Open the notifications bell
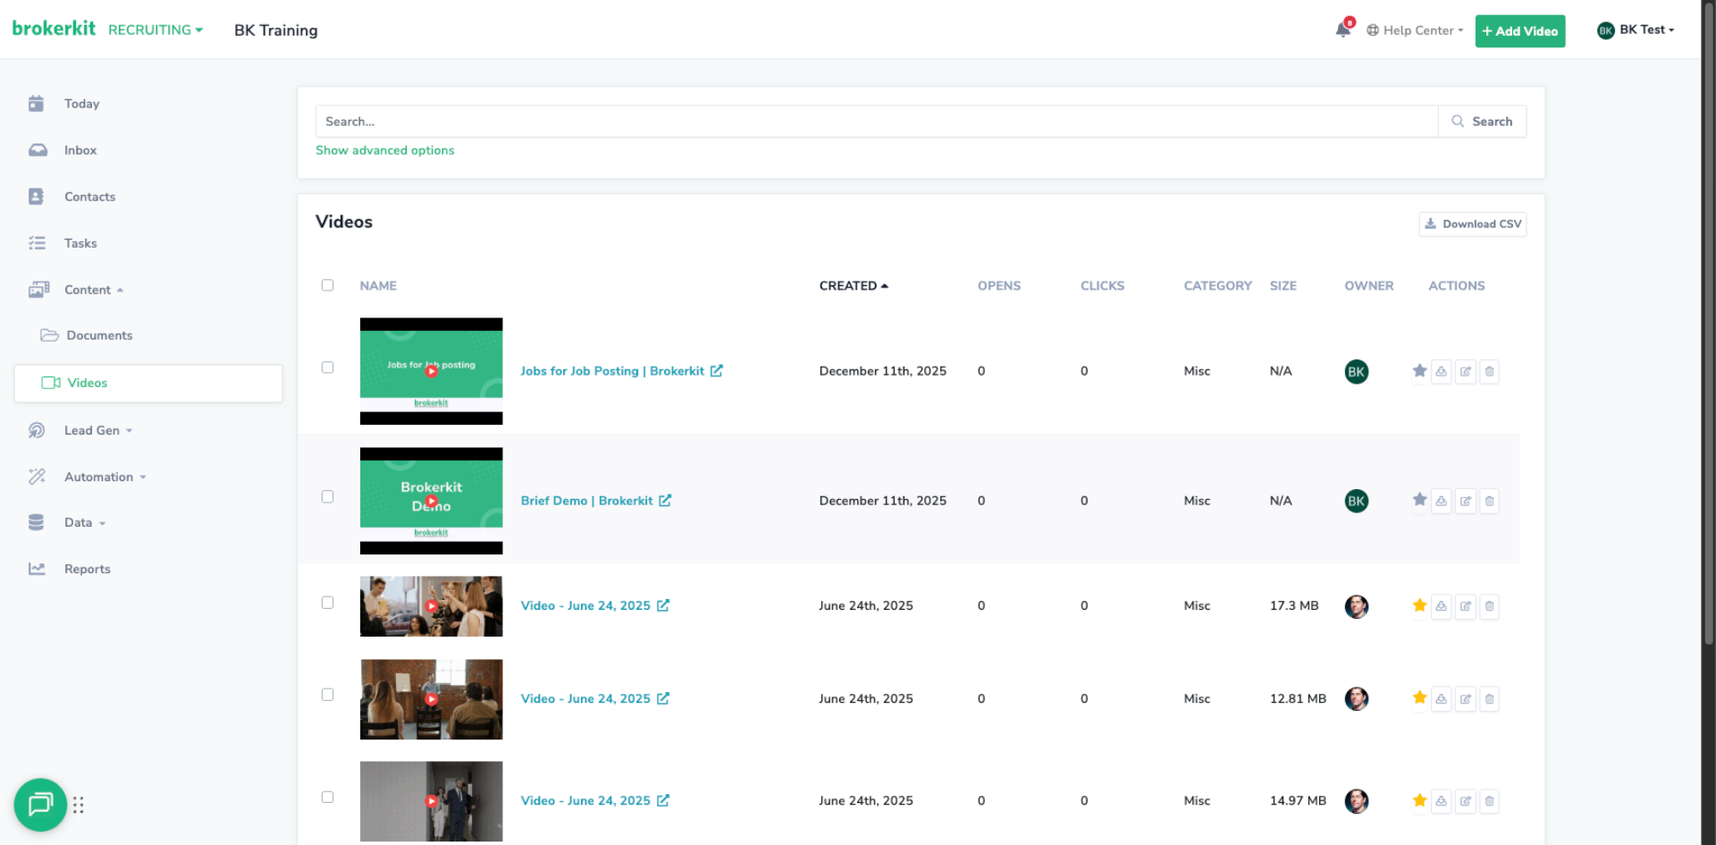 1342,30
